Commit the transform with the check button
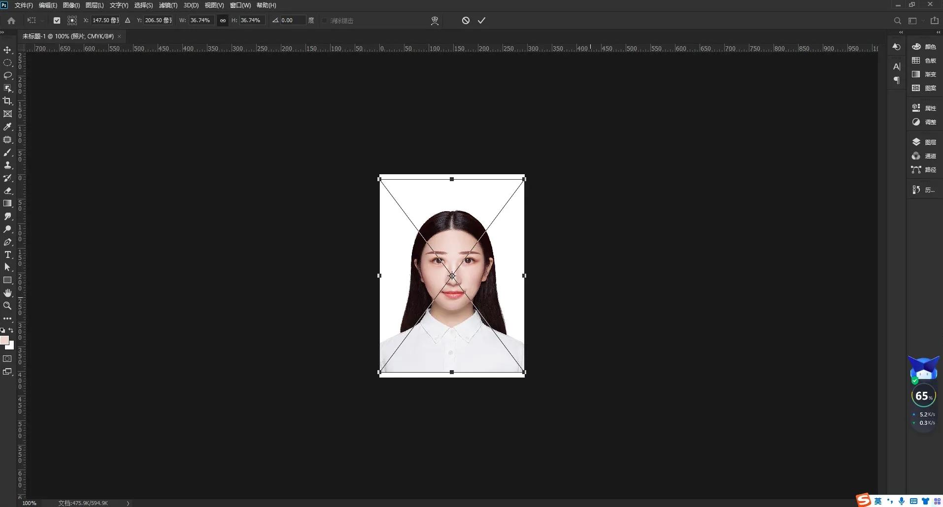Screen dimensions: 943x507 (x=481, y=20)
